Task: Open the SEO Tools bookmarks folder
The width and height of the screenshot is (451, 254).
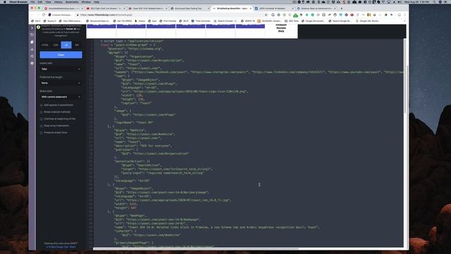Action: [292, 21]
